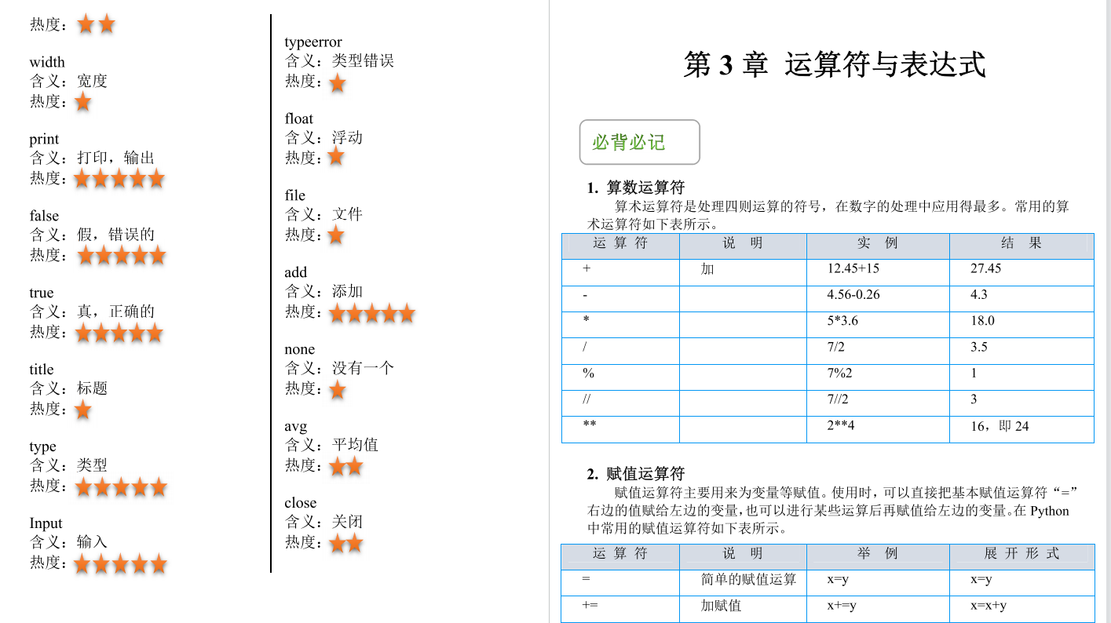The width and height of the screenshot is (1111, 623).
Task: Click the 简单的赋值运算 cell
Action: coord(743,583)
